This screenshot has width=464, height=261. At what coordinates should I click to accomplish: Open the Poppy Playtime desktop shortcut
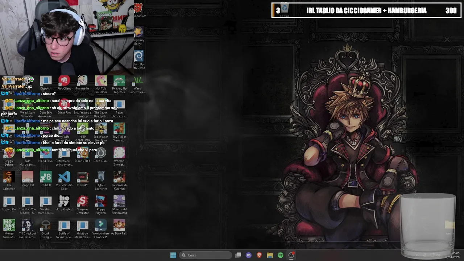(x=101, y=206)
